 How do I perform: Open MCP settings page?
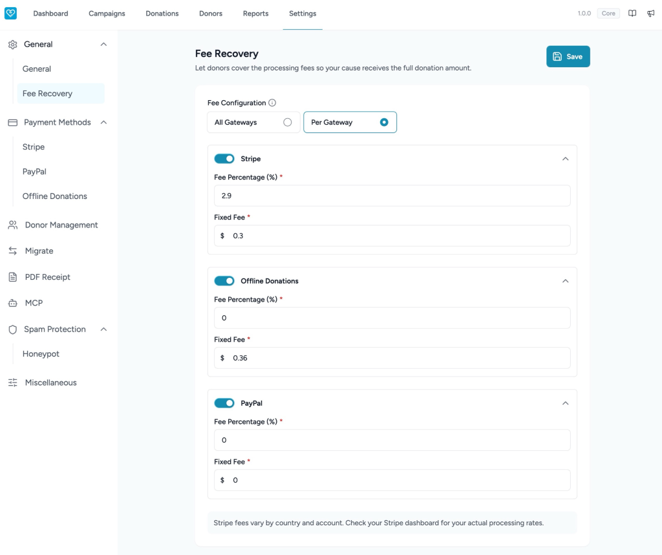(x=34, y=303)
